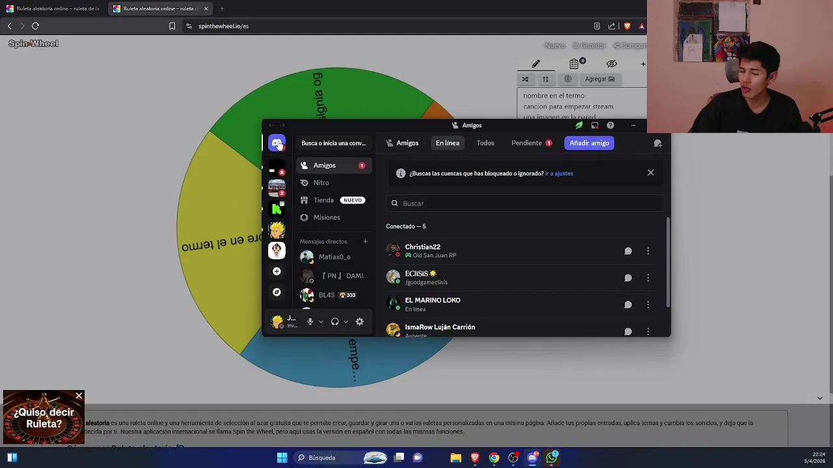833x468 pixels.
Task: Open Matiax0_o direct message
Action: pos(334,257)
